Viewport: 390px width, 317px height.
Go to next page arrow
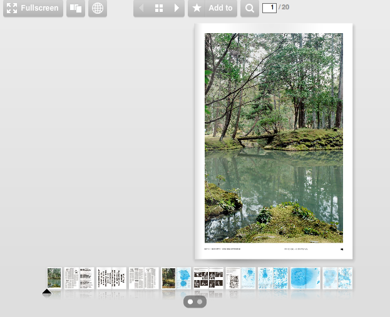tap(177, 8)
